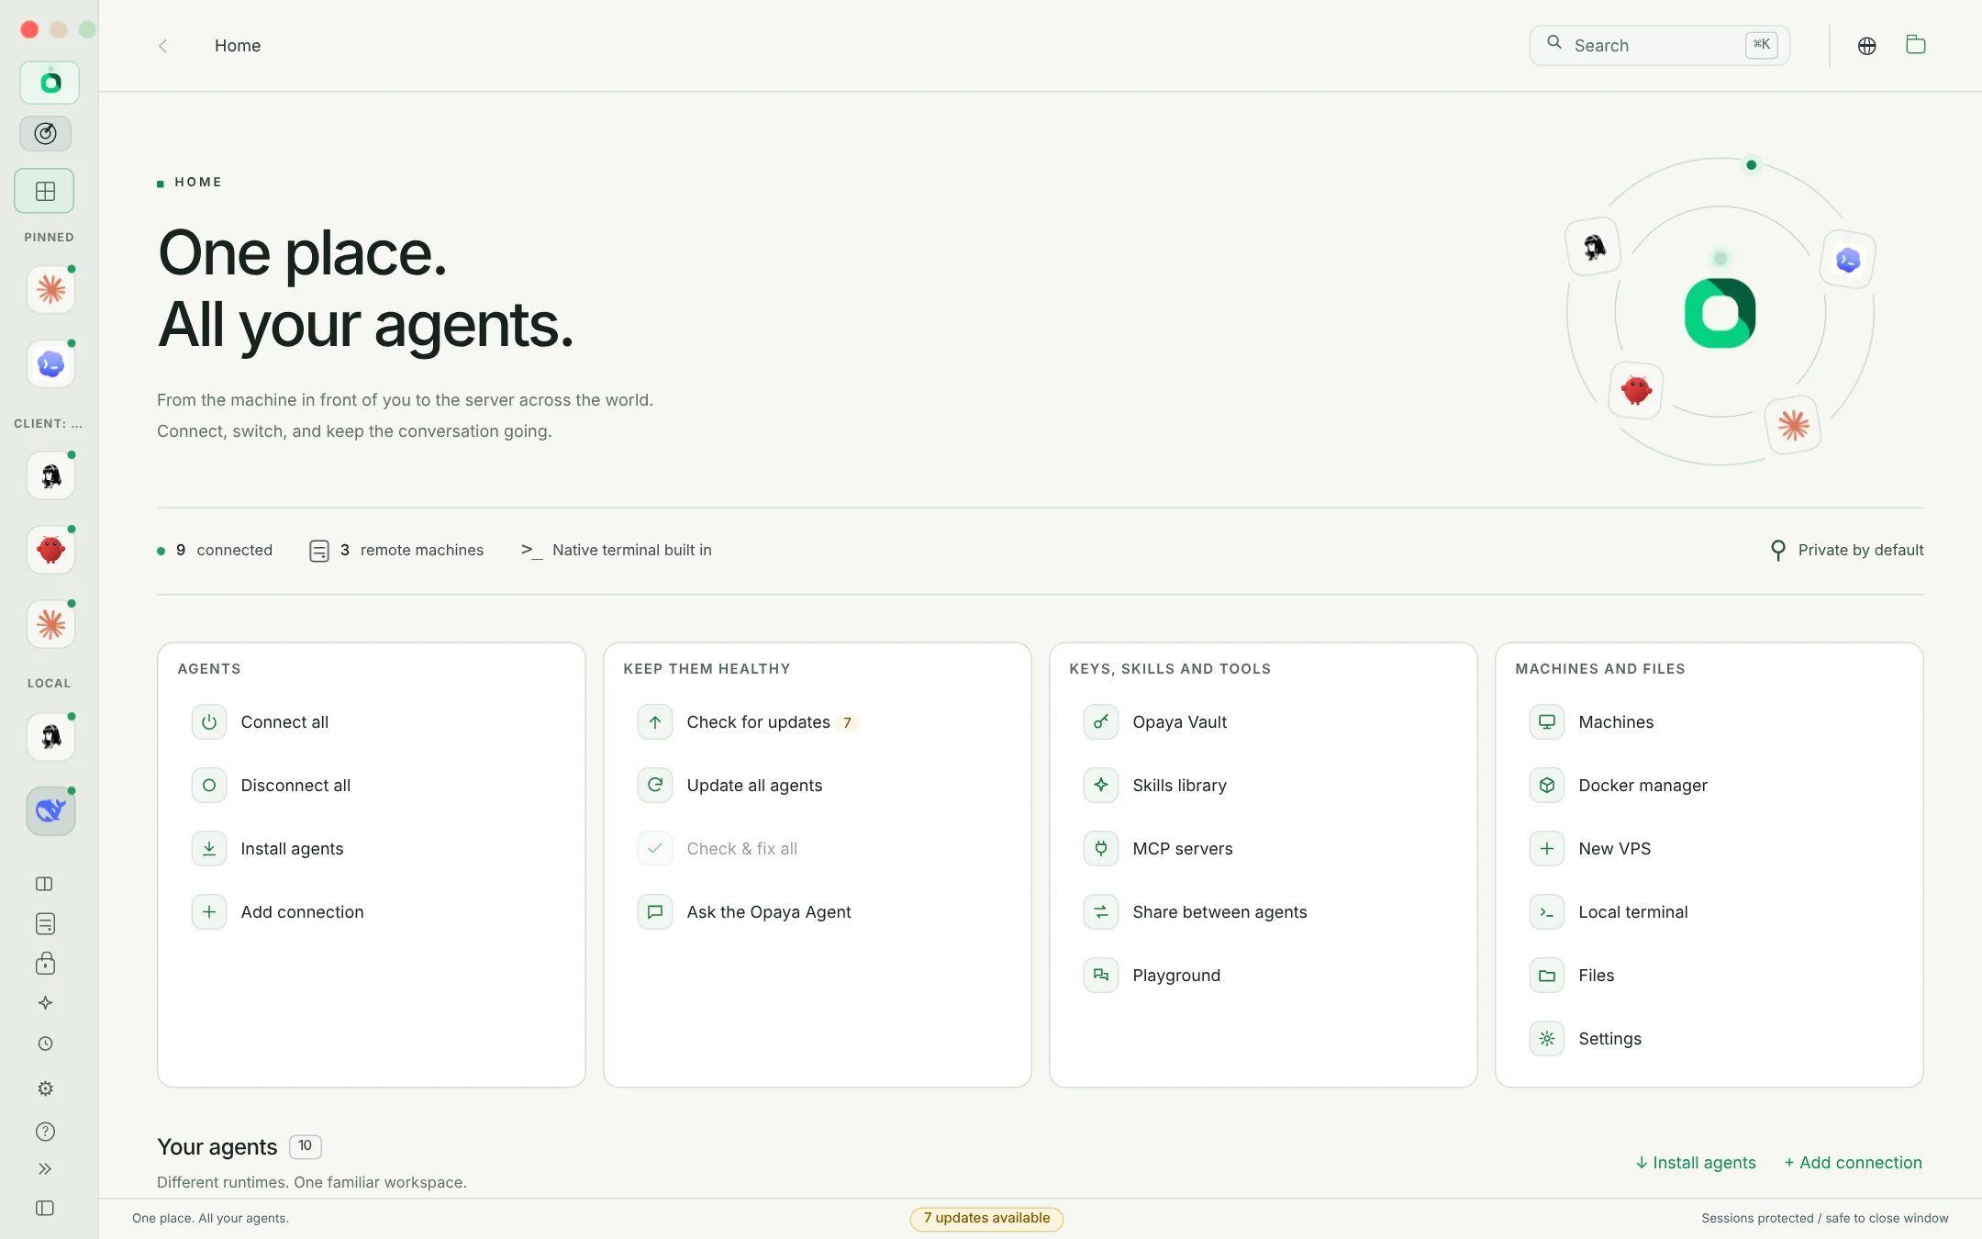Open the pinned blue terminal agent
Image resolution: width=1982 pixels, height=1239 pixels.
point(50,364)
